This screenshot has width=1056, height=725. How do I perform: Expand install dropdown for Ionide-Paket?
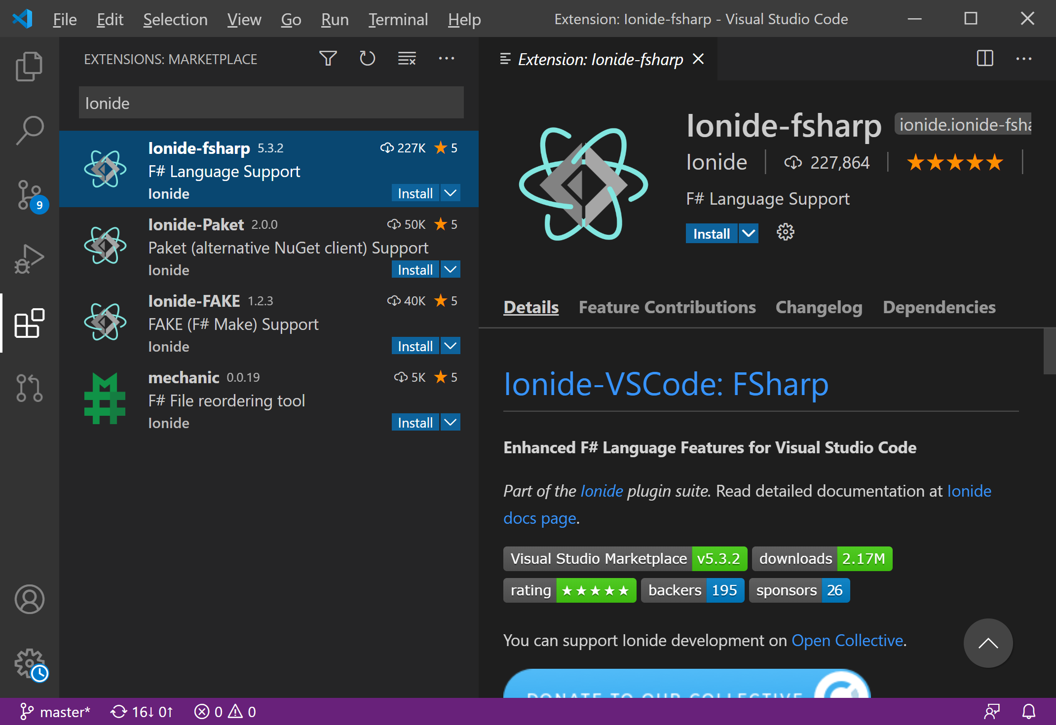pyautogui.click(x=450, y=269)
